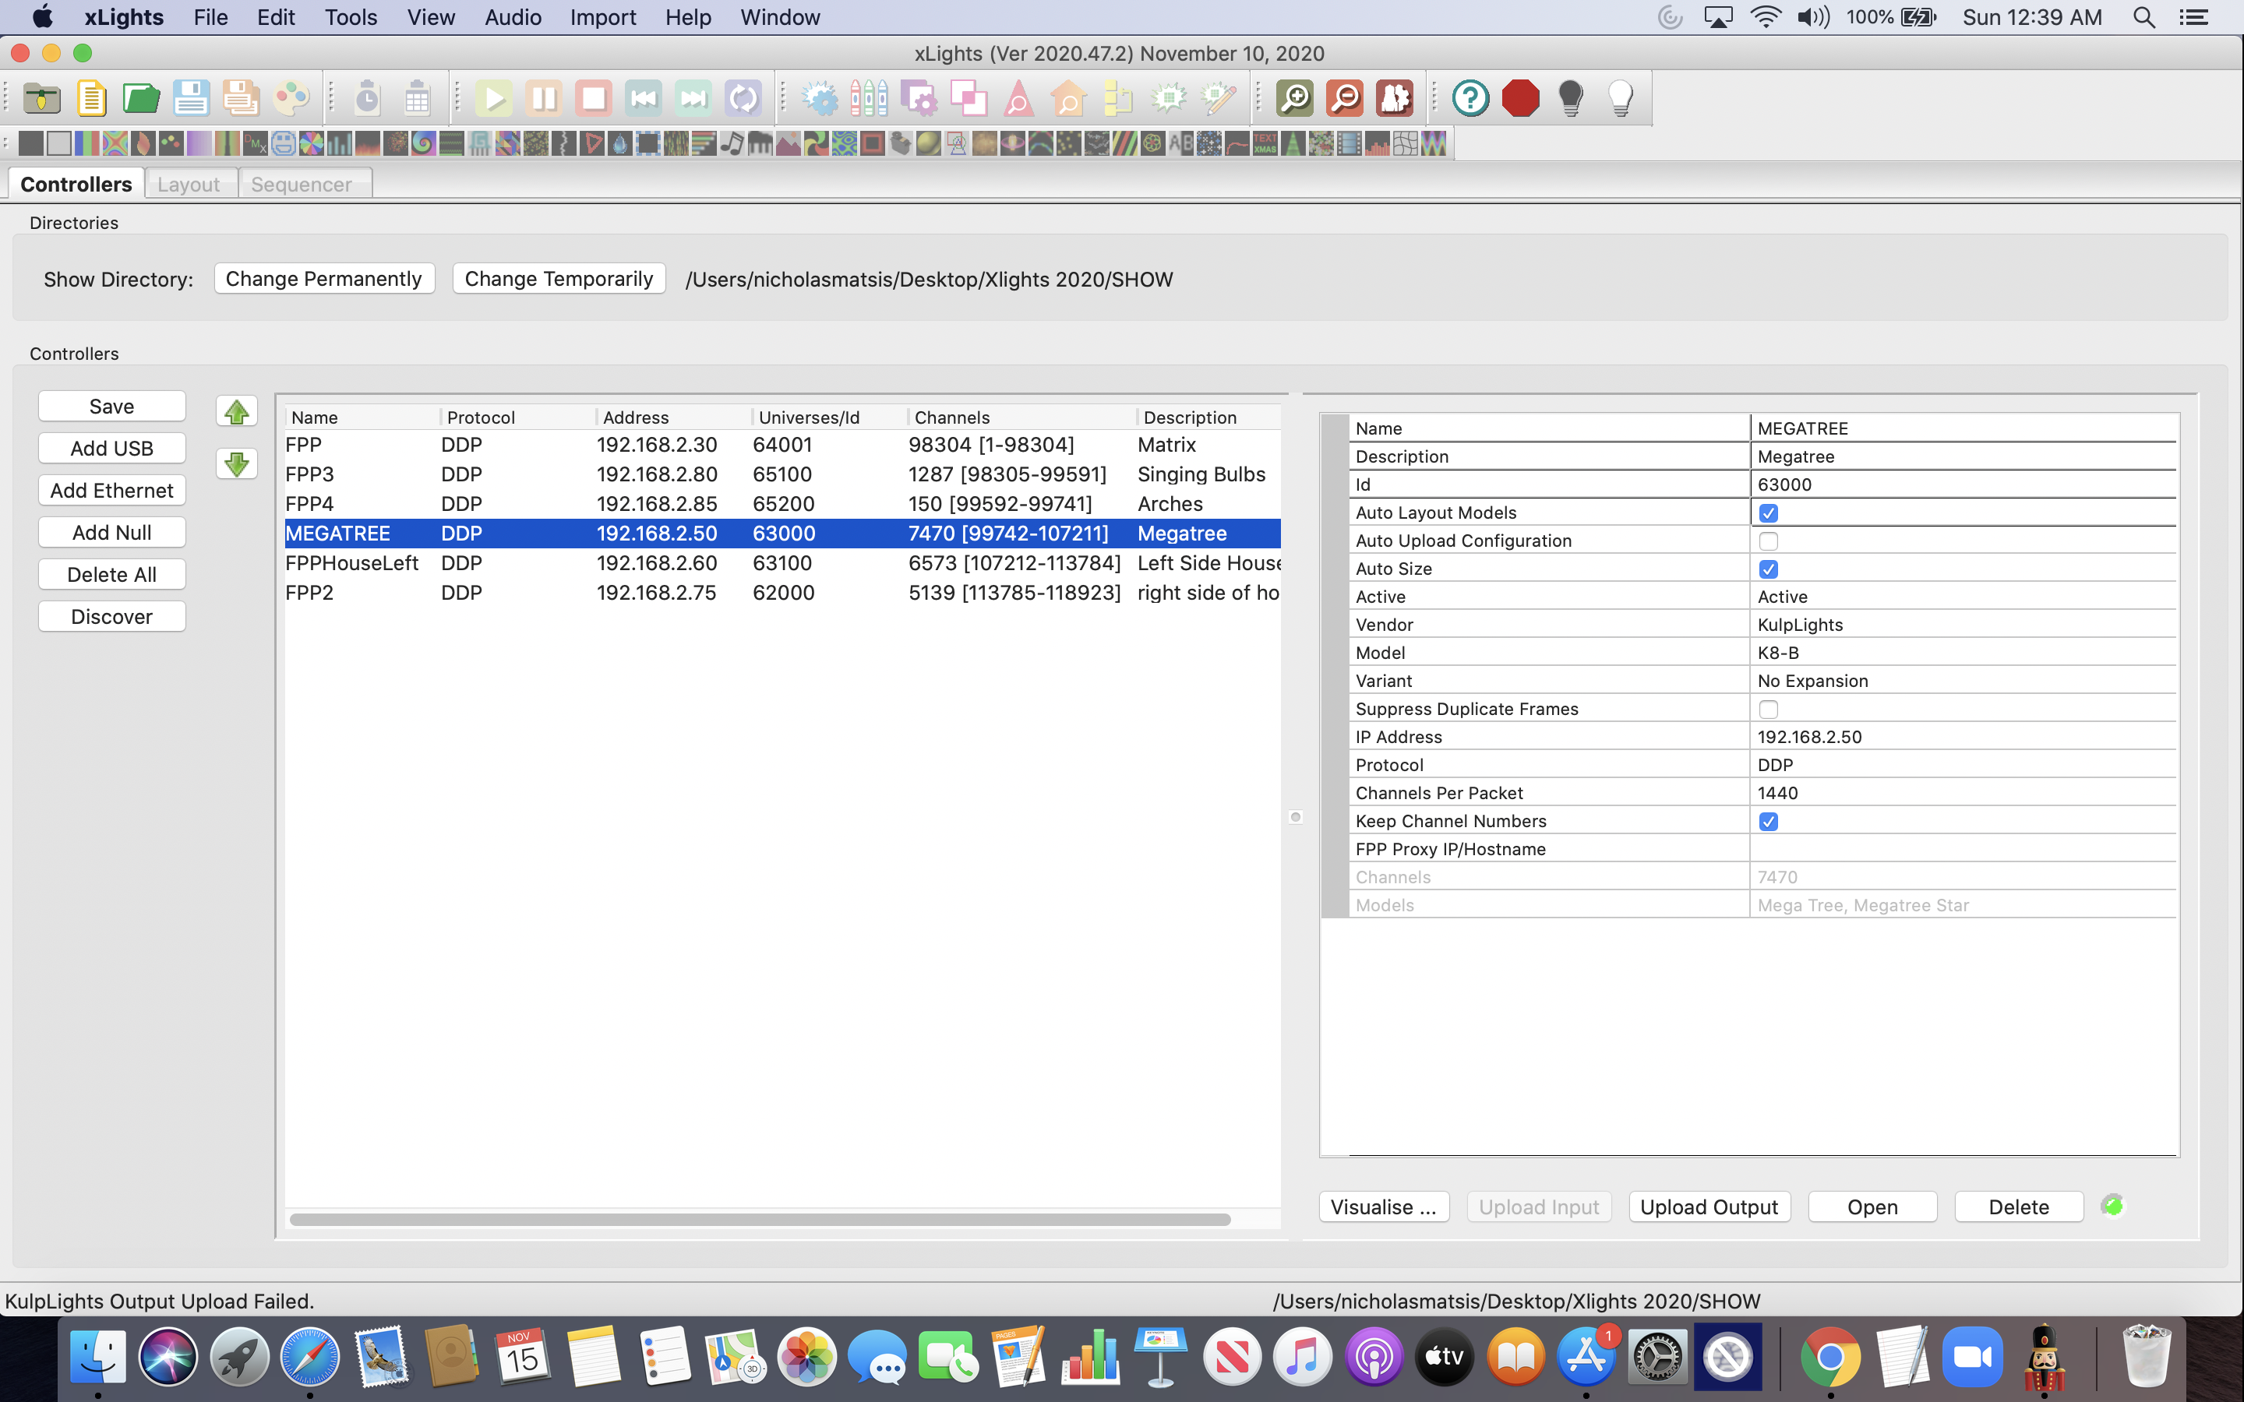
Task: Open the Tools menu
Action: 351,16
